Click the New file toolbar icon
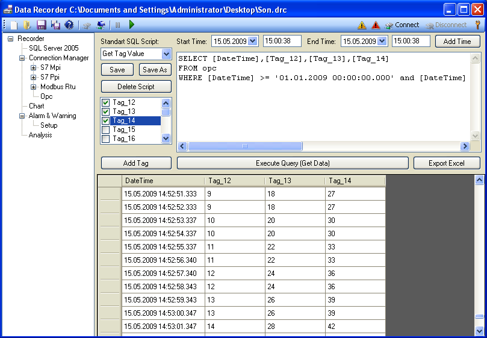487x338 pixels. pos(14,25)
